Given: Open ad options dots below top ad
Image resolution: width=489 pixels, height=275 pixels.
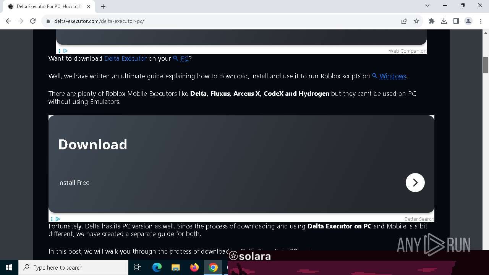Looking at the screenshot, I should (59, 51).
